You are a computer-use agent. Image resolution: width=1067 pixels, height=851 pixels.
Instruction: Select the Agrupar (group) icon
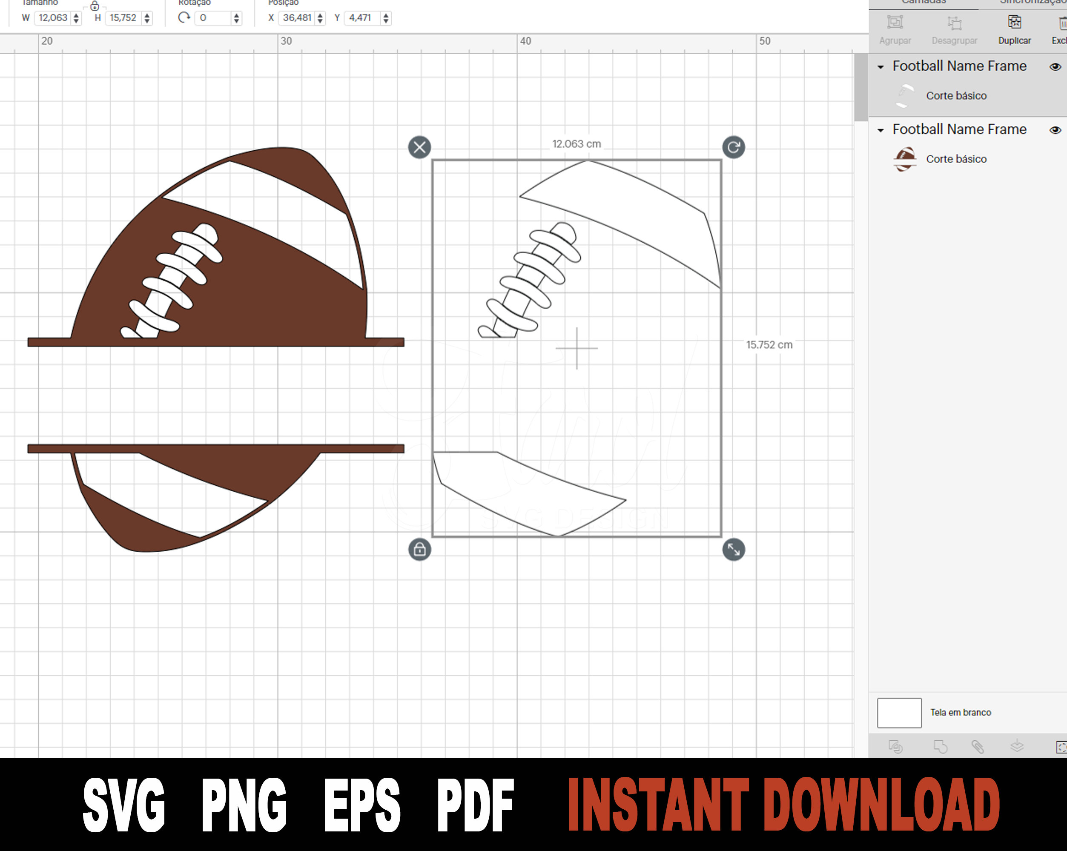[895, 22]
